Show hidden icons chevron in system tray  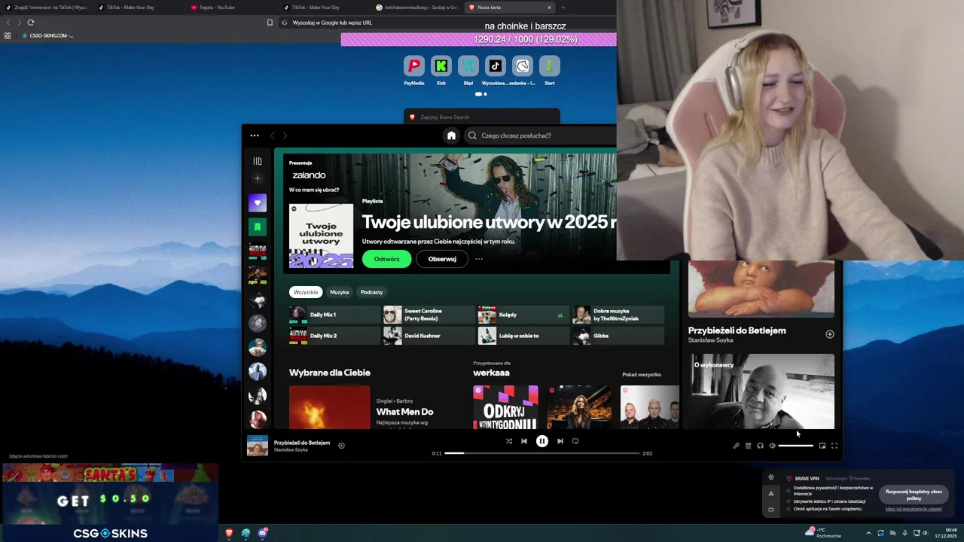coord(868,533)
